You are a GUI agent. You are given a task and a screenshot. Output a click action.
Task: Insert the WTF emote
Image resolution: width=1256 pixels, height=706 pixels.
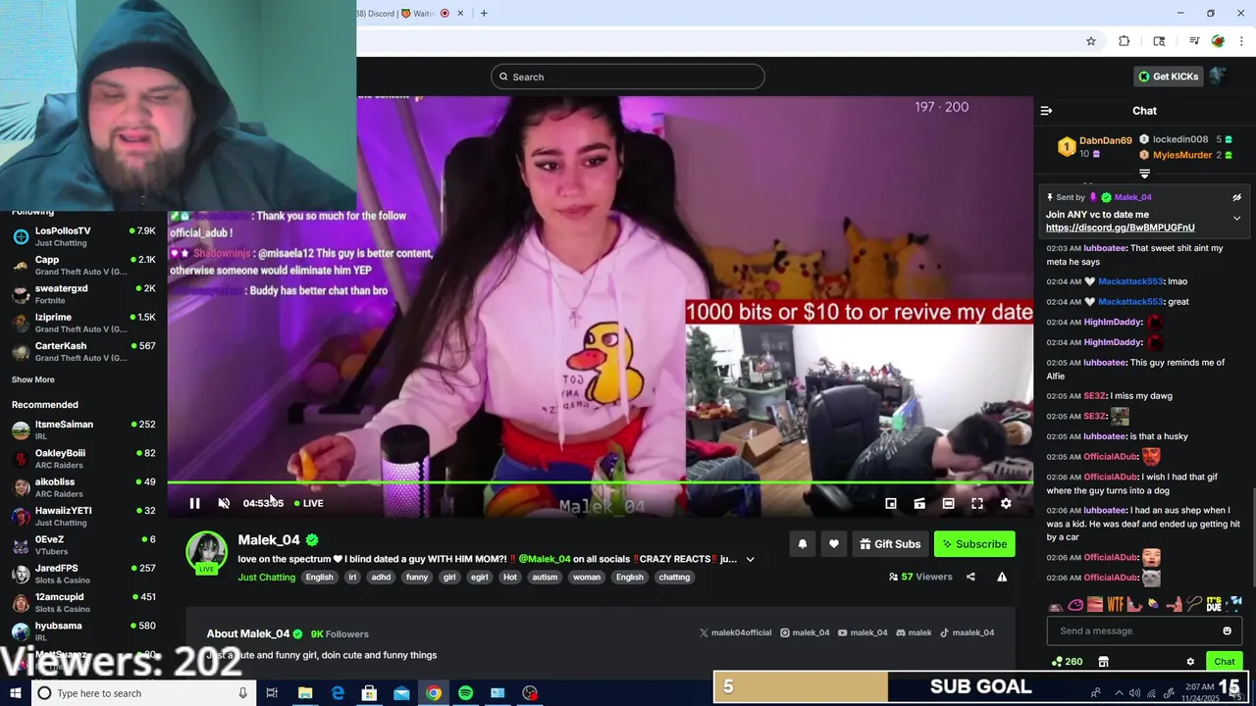pos(1116,604)
